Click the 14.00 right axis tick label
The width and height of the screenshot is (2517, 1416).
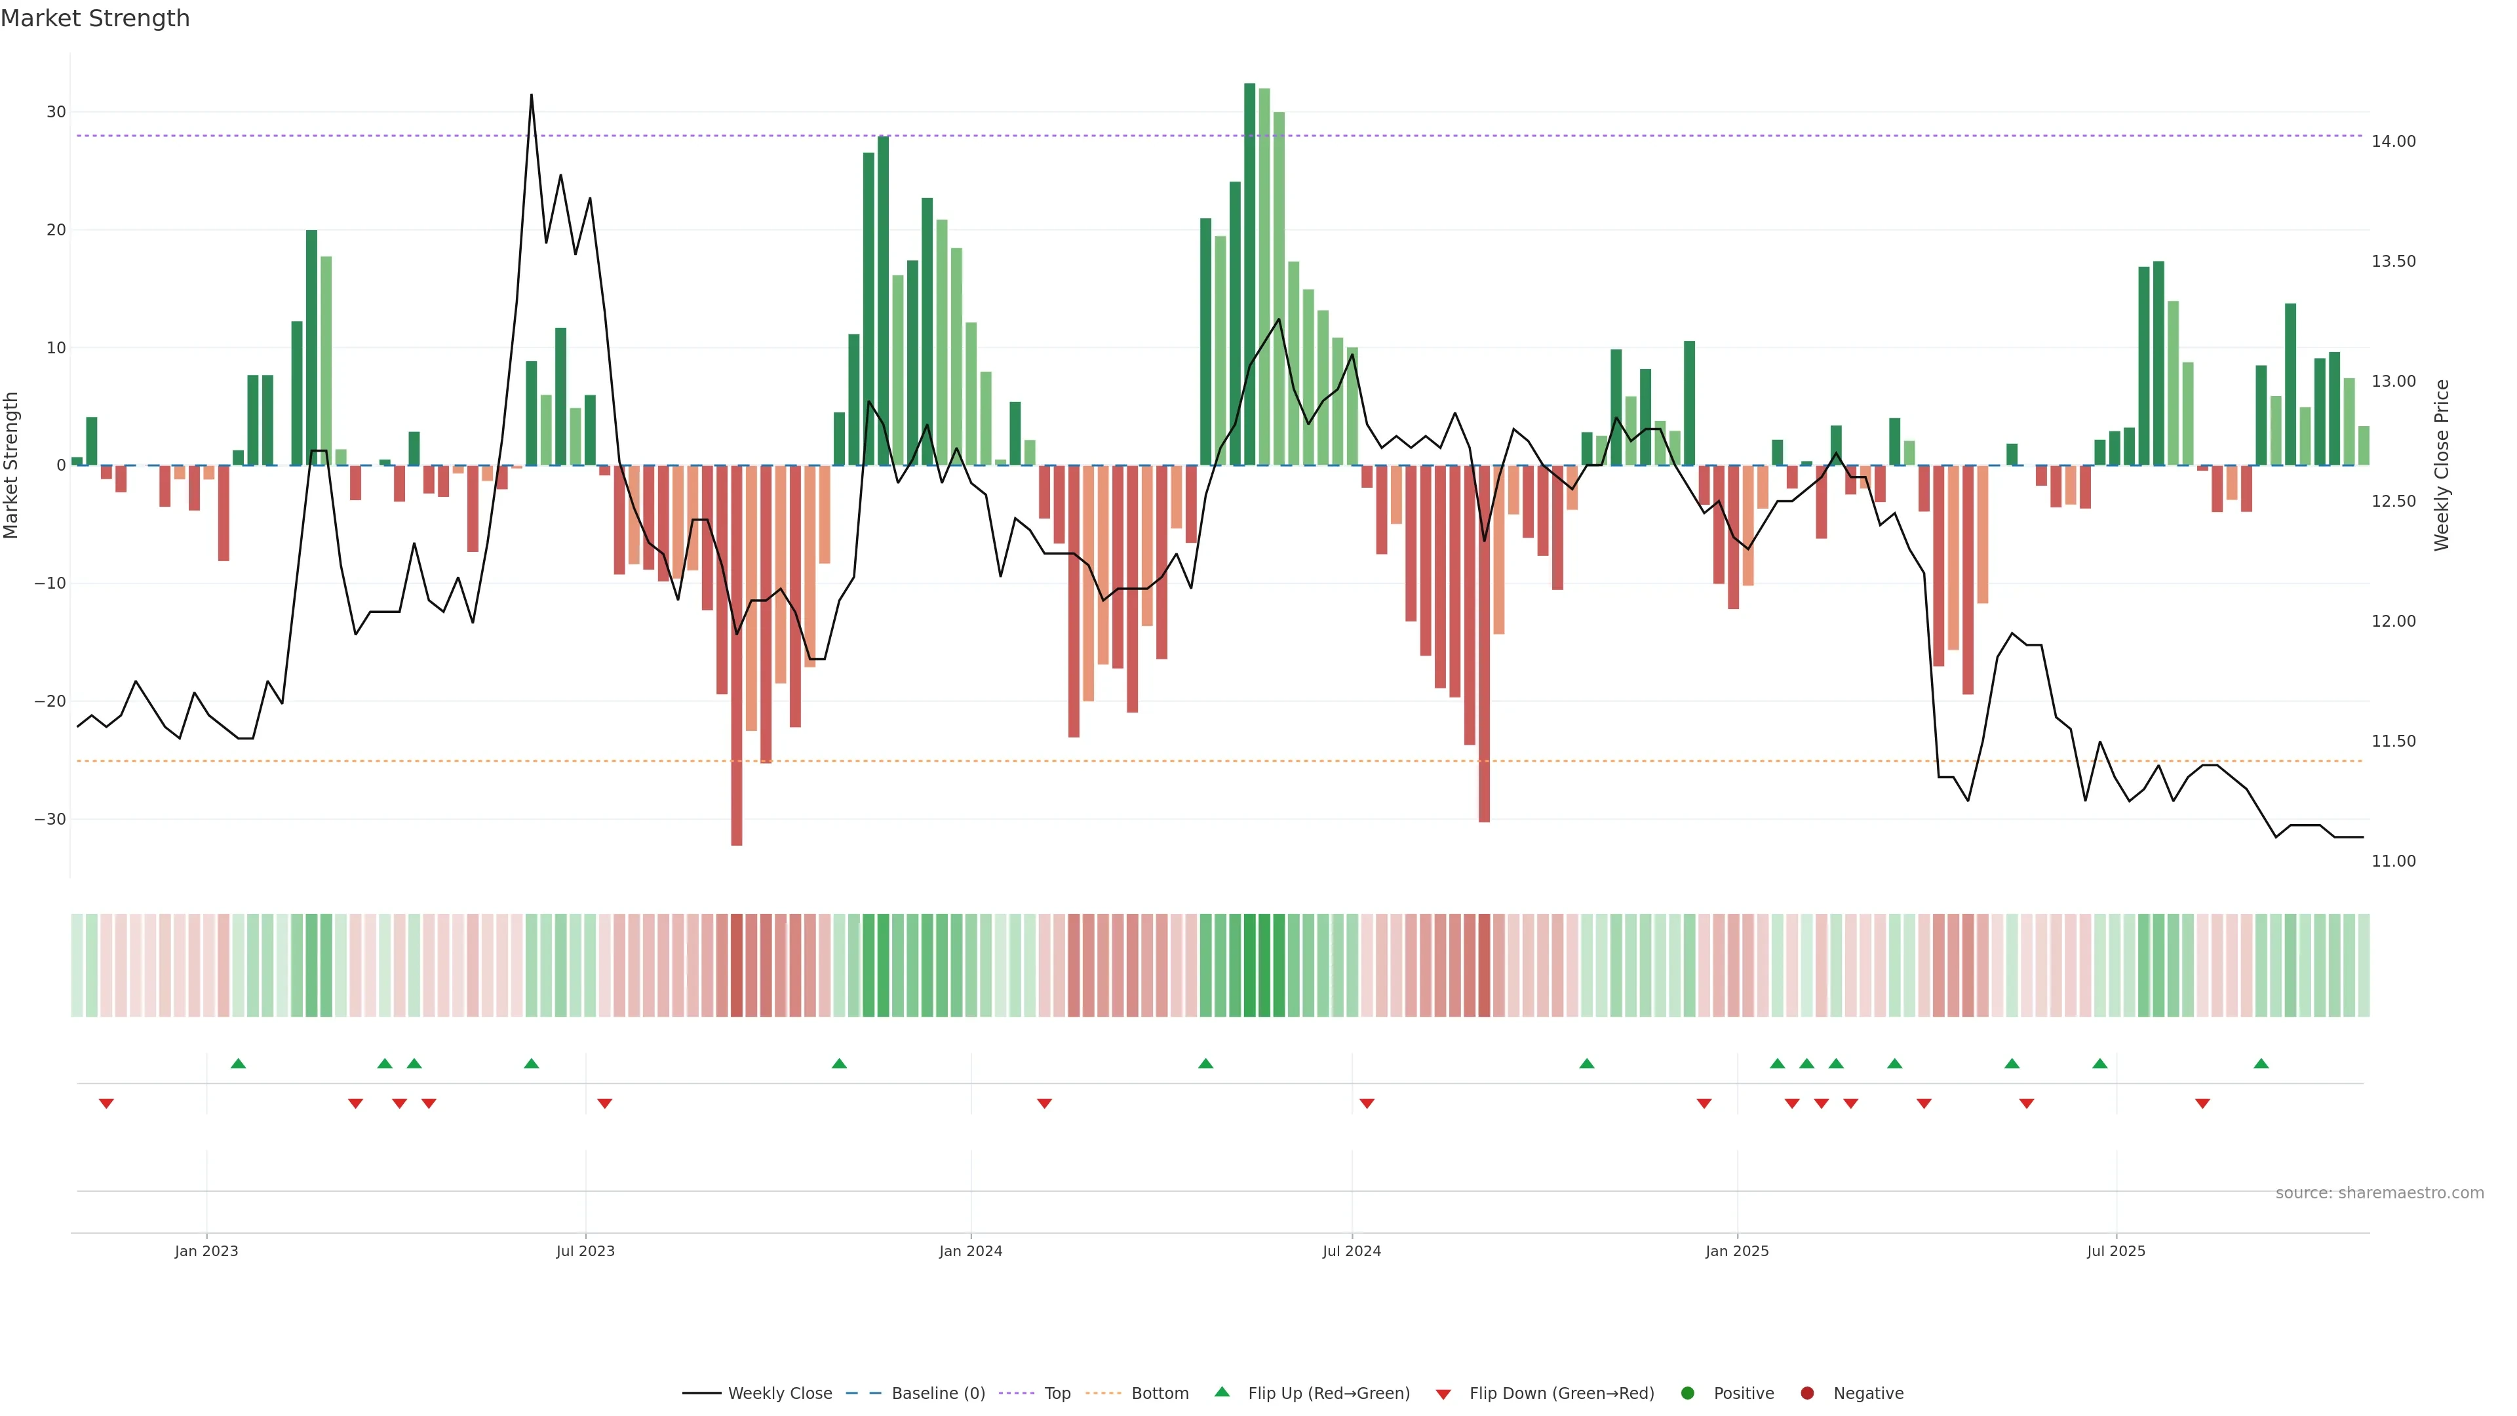point(2393,142)
